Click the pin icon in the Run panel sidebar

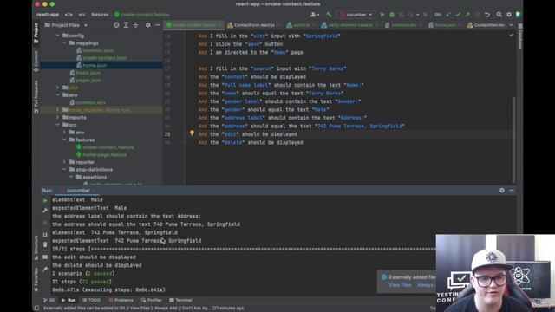(45, 270)
